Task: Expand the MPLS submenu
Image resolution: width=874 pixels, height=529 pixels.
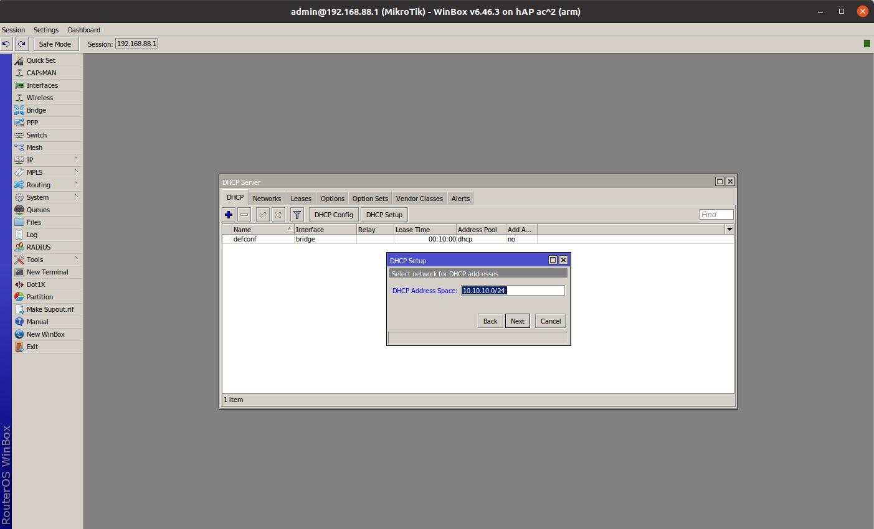Action: tap(47, 172)
